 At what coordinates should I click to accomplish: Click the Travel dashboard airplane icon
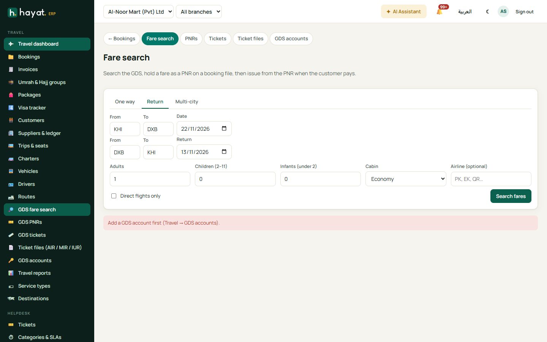point(11,44)
